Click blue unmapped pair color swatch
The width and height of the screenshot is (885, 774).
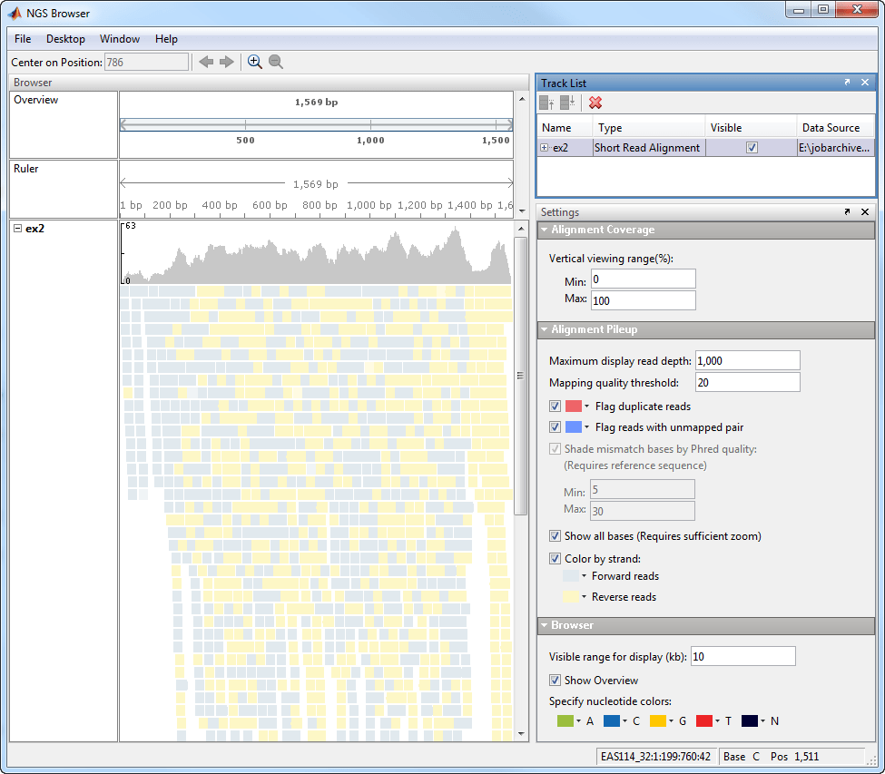click(x=574, y=427)
